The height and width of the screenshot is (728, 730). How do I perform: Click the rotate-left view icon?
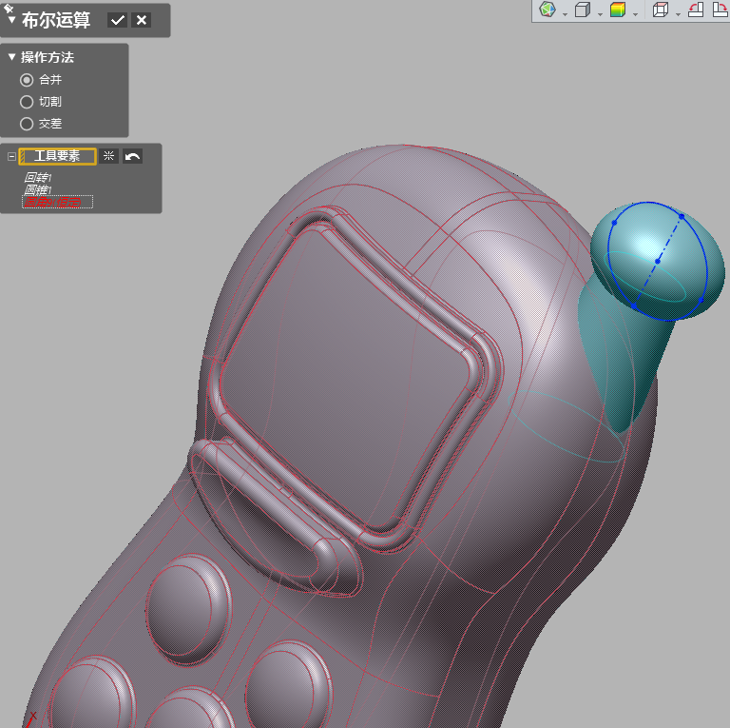pyautogui.click(x=695, y=10)
